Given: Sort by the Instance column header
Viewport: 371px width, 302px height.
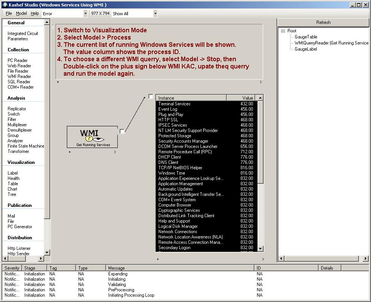Looking at the screenshot, I should [191, 98].
